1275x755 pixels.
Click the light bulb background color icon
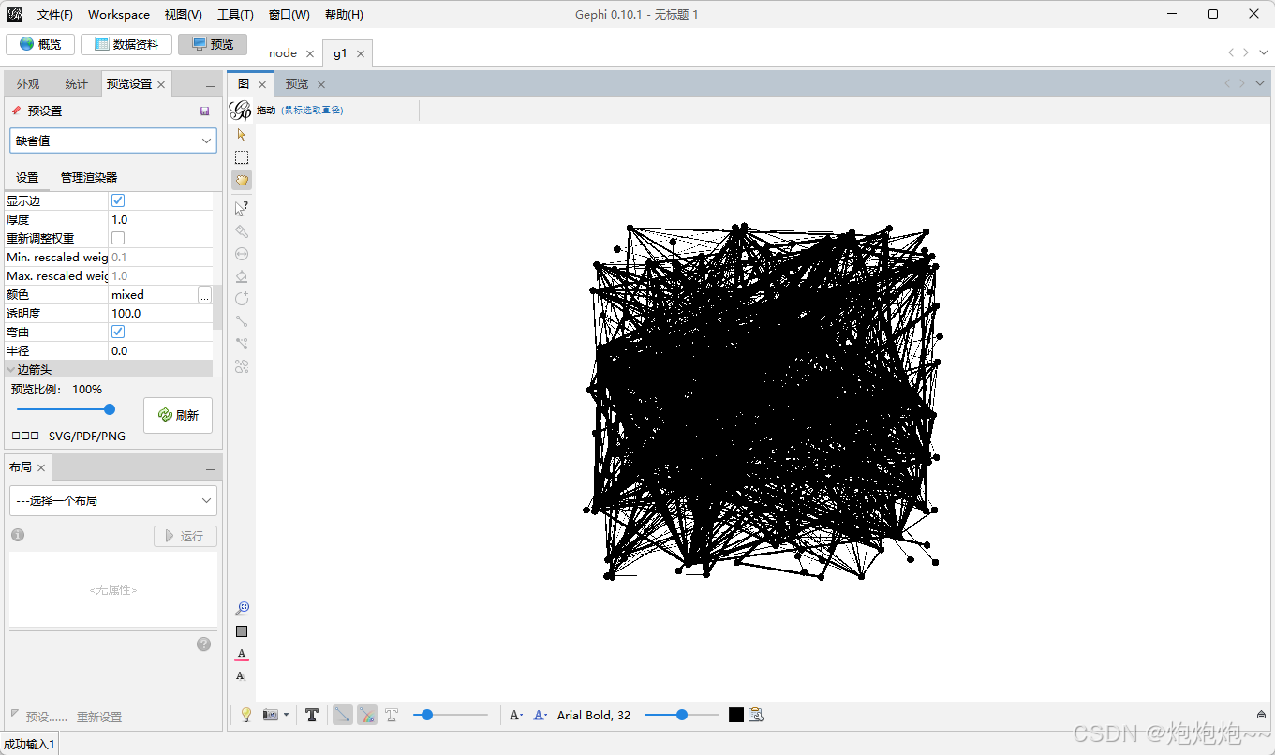coord(246,715)
